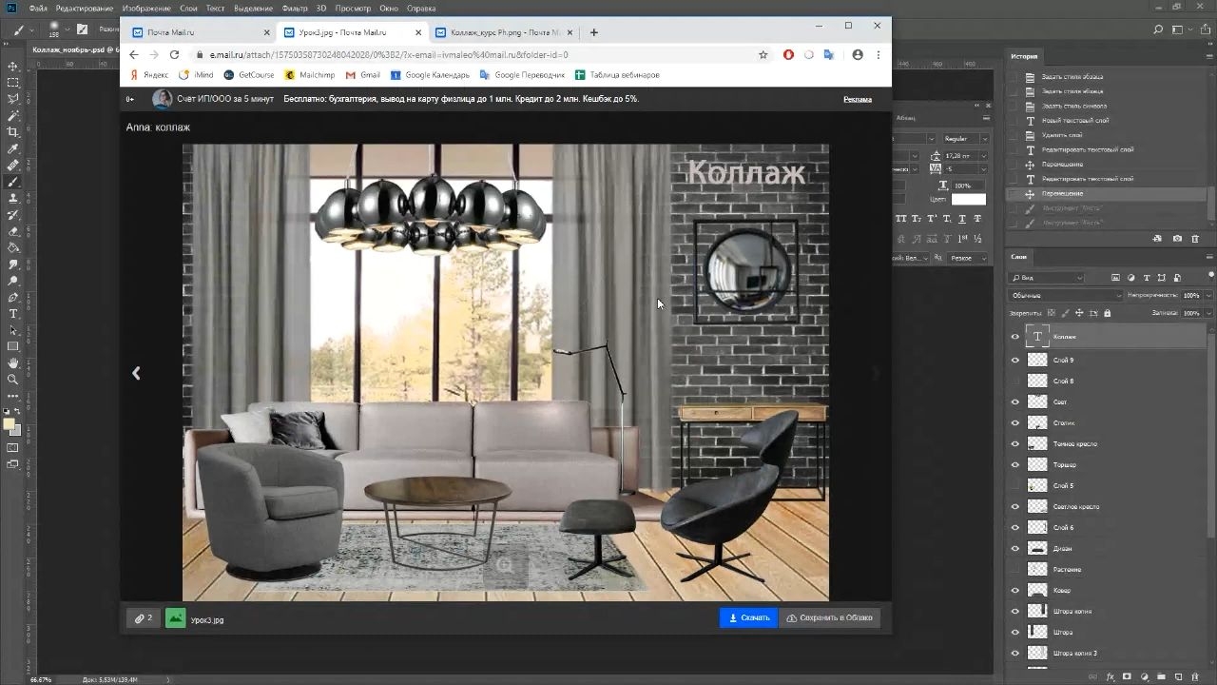Click the white text color swatch
The width and height of the screenshot is (1217, 685).
tap(969, 199)
